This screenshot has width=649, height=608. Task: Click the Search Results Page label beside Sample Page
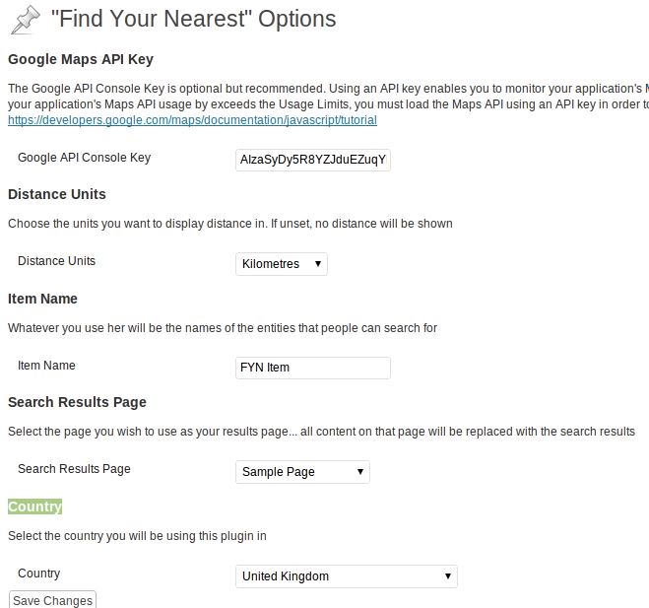click(x=74, y=469)
